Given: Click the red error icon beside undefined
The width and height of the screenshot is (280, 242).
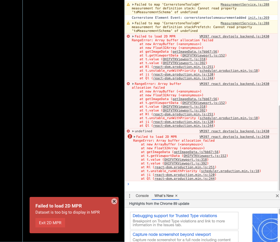Looking at the screenshot, I should pyautogui.click(x=128, y=131).
